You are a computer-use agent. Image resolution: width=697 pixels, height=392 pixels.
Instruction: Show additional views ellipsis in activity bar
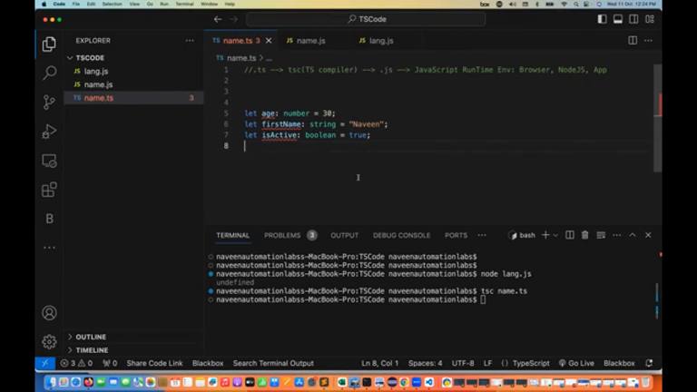click(x=49, y=248)
